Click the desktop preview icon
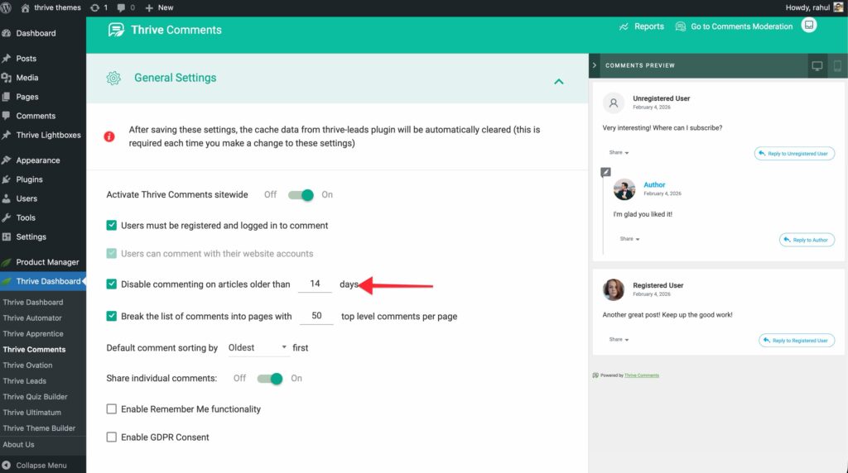Viewport: 848px width, 473px height. [817, 66]
